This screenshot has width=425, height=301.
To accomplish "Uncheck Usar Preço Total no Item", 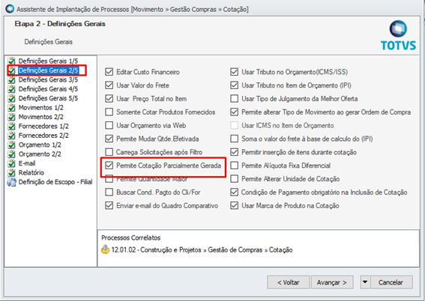I will tap(109, 99).
